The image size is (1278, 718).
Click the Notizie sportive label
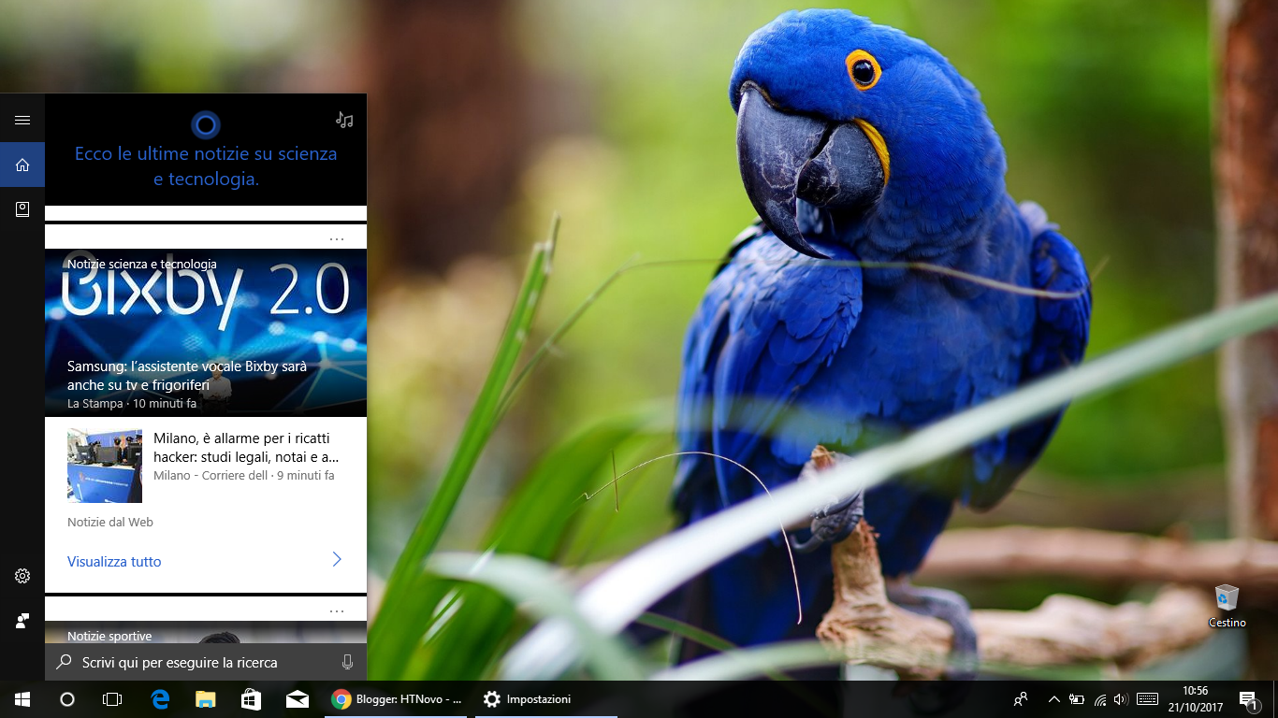click(x=109, y=637)
